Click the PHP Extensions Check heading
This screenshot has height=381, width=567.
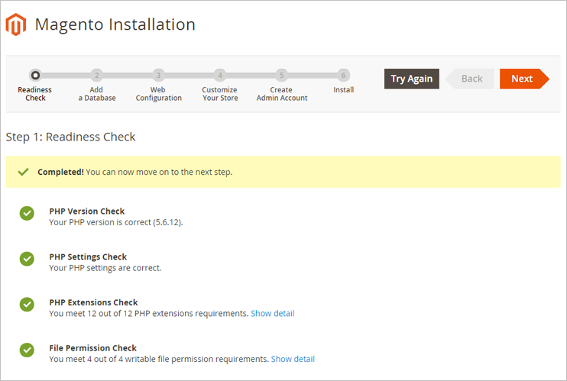point(93,302)
